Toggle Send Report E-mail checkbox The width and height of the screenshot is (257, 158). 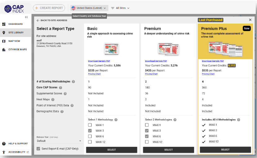pyautogui.click(x=38, y=149)
